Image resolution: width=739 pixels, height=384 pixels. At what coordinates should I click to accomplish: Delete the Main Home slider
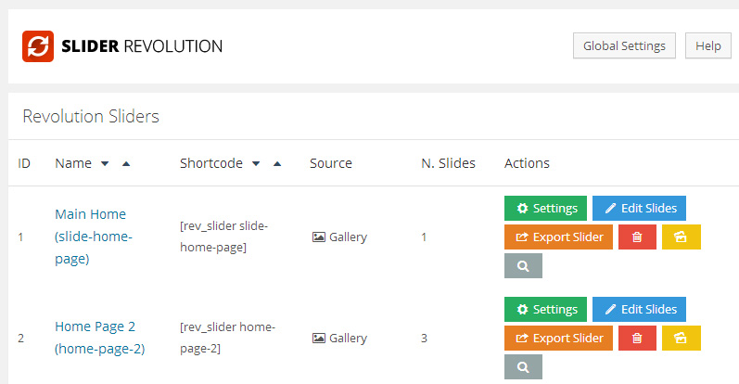pyautogui.click(x=637, y=237)
